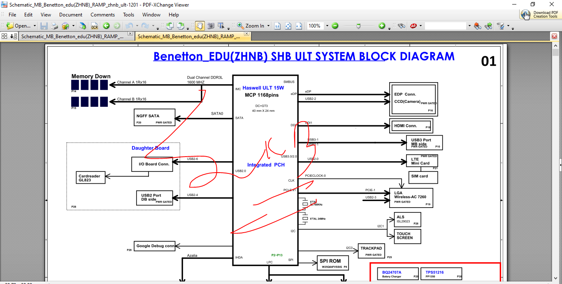This screenshot has width=562, height=284.
Task: Run OCR on the pages
Action: point(94,25)
